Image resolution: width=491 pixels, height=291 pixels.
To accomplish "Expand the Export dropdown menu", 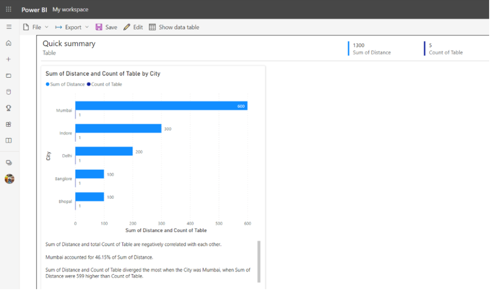I will pos(72,27).
